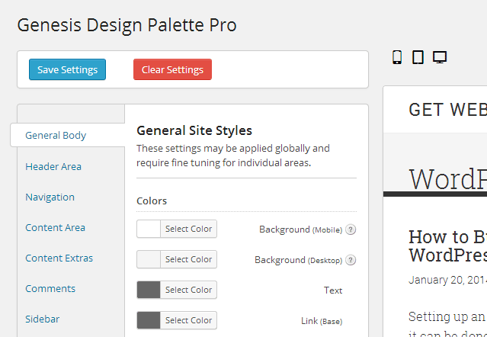Open the Sidebar settings tab

(42, 319)
